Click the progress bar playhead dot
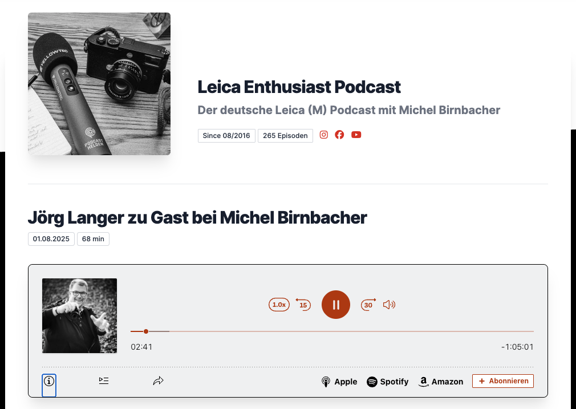The height and width of the screenshot is (409, 576). 146,331
